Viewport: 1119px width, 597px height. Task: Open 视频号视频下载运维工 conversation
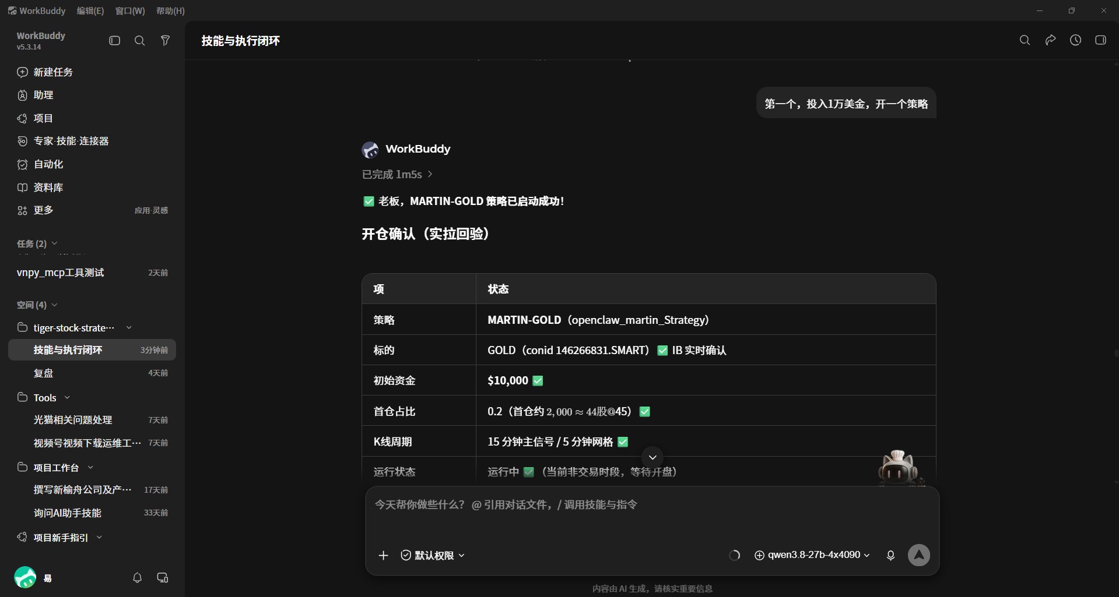pos(92,443)
